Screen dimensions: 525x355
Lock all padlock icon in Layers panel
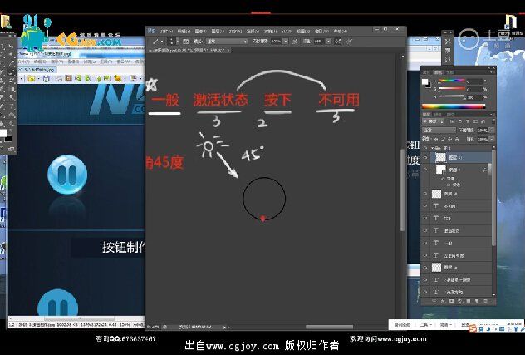[x=457, y=139]
